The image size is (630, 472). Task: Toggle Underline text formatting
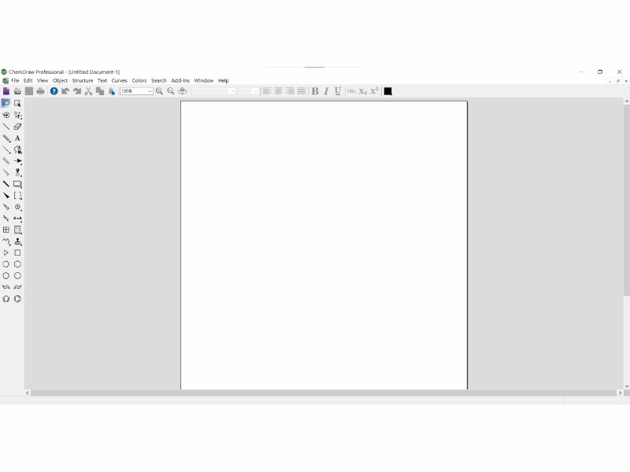coord(338,91)
